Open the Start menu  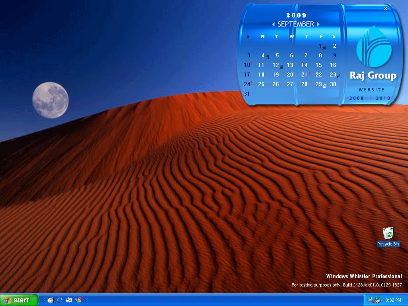19,300
